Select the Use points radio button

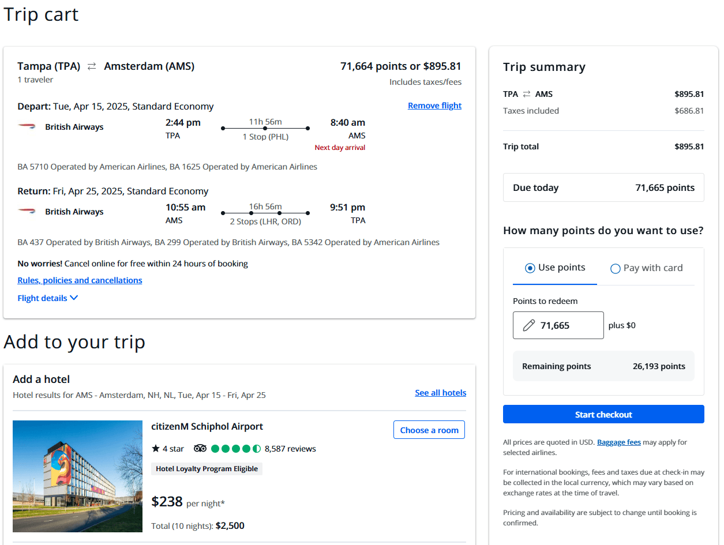coord(530,268)
